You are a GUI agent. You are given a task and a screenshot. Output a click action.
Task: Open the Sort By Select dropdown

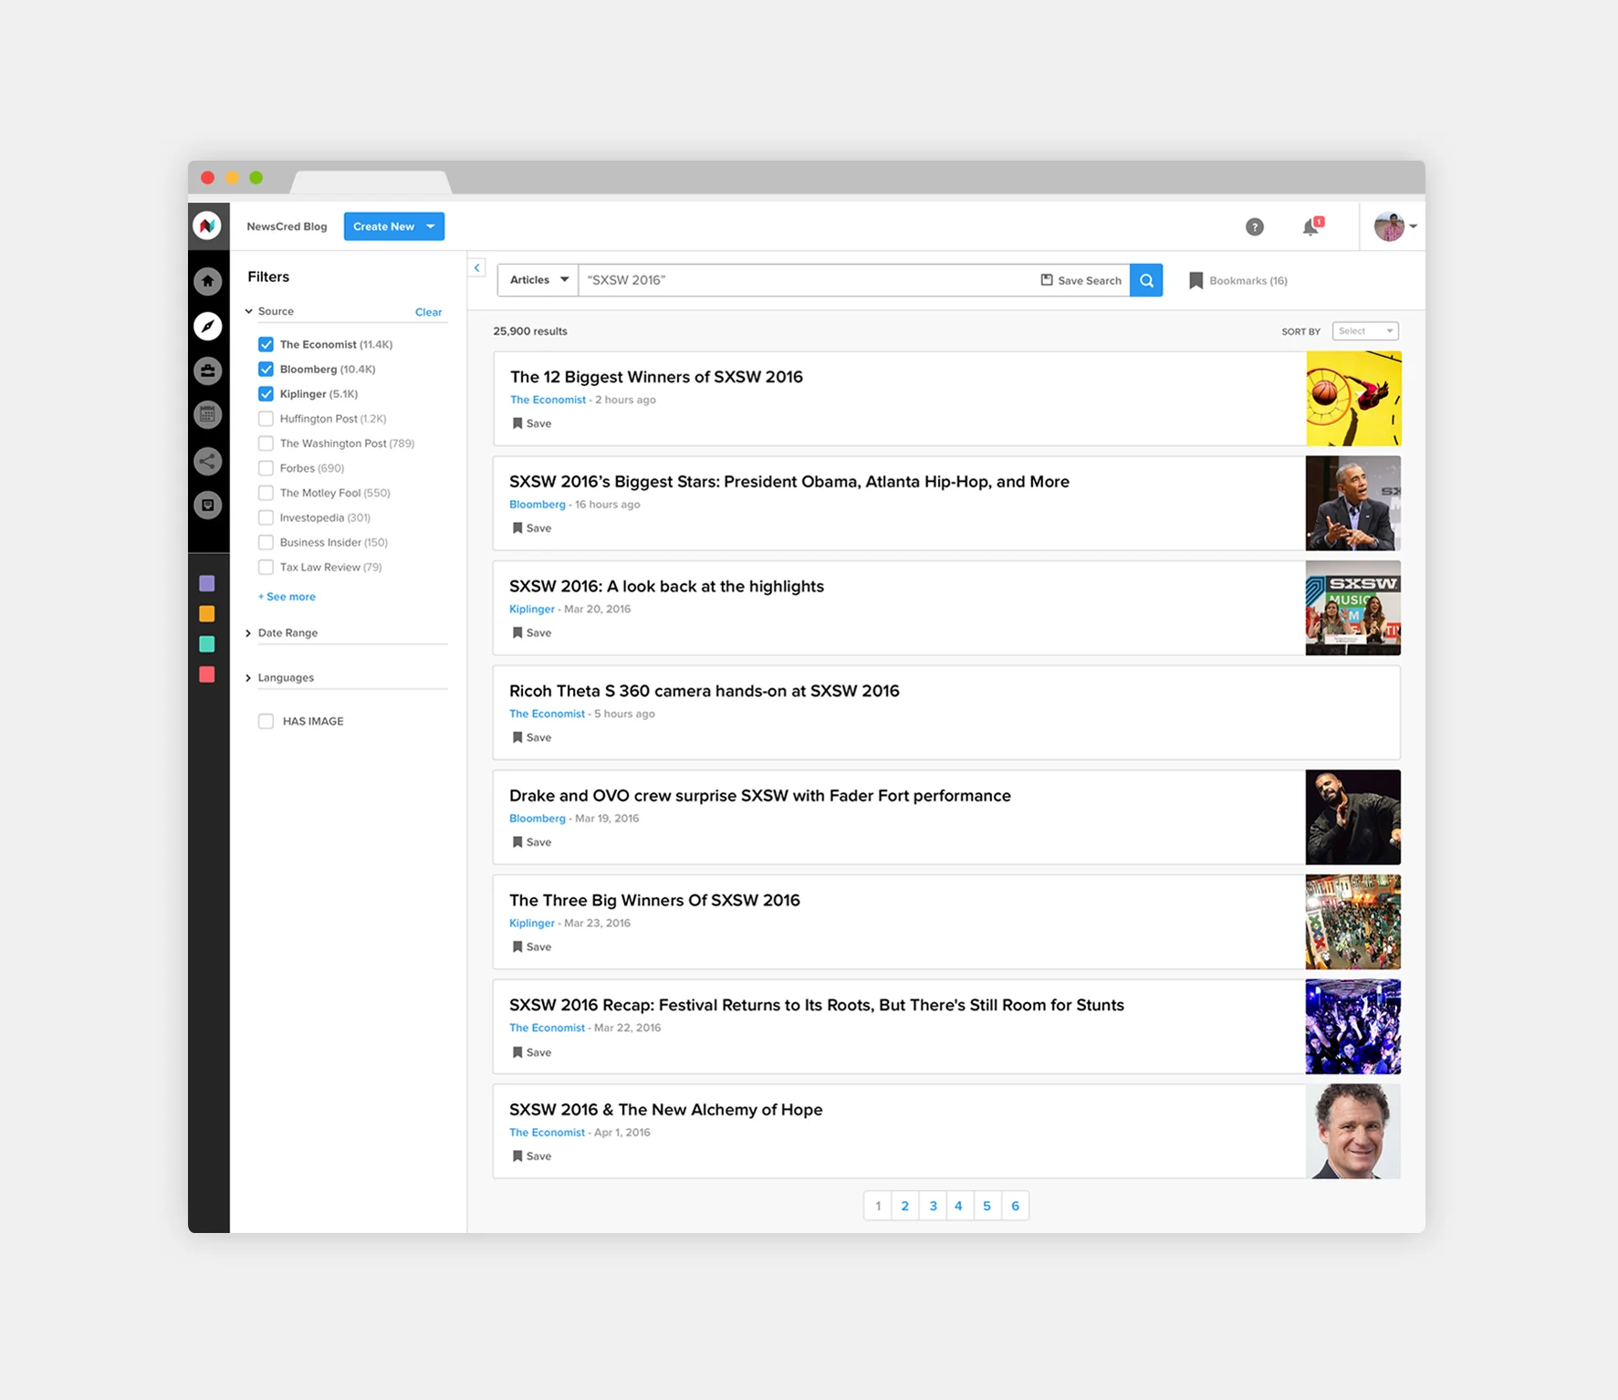coord(1365,331)
